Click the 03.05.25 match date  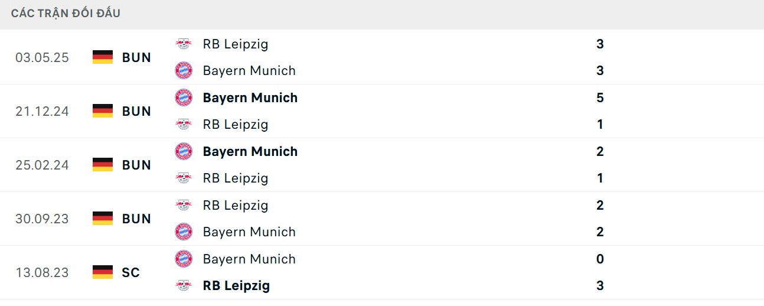click(x=42, y=57)
